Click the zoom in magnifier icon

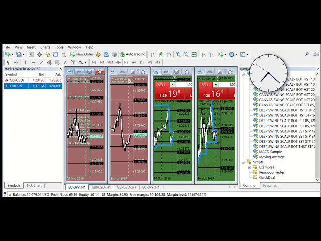click(178, 54)
